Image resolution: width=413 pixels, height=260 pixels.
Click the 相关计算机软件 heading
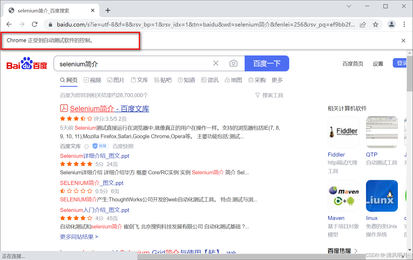347,109
